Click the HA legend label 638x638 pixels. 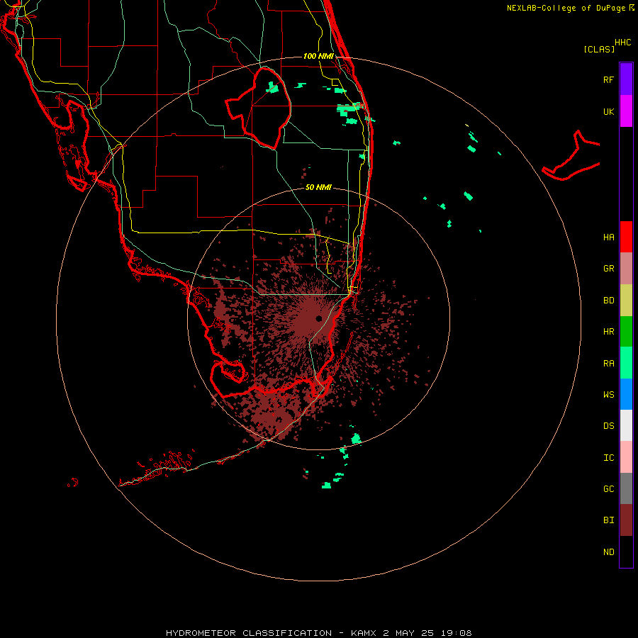pyautogui.click(x=608, y=237)
